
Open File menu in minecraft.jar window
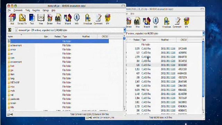point(9,10)
